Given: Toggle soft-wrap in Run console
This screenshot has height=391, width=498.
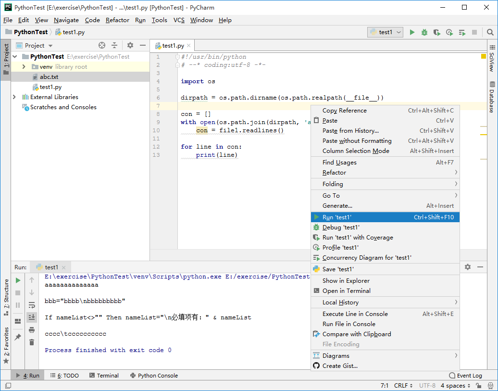Looking at the screenshot, I should (31, 305).
